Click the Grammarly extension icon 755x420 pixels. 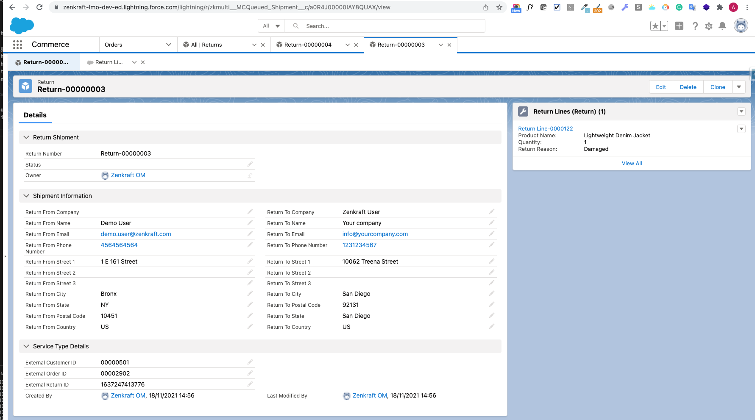tap(679, 7)
